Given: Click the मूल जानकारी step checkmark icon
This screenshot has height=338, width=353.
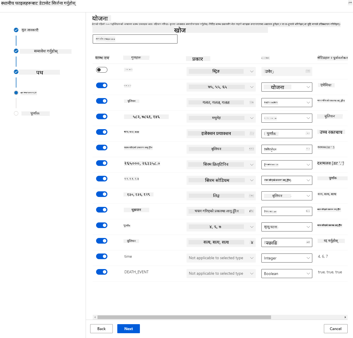Looking at the screenshot, I should [16, 30].
